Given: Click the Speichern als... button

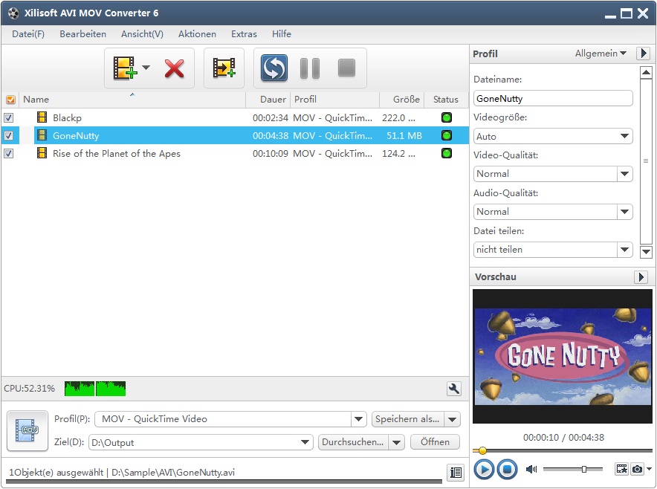Looking at the screenshot, I should pos(408,419).
